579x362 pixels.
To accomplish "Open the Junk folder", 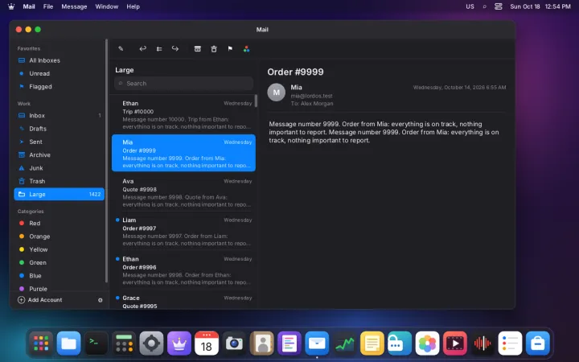I will (x=59, y=167).
